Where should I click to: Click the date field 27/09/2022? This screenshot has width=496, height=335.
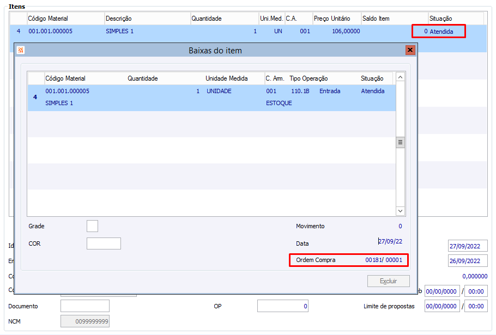pos(468,246)
